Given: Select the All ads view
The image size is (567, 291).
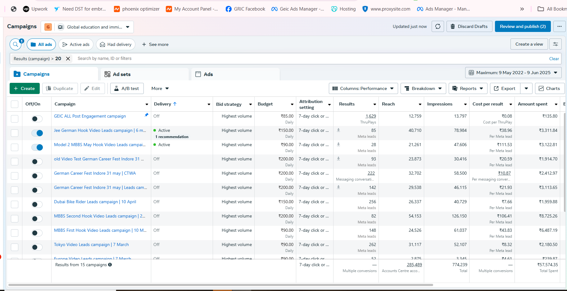Looking at the screenshot, I should pos(41,44).
